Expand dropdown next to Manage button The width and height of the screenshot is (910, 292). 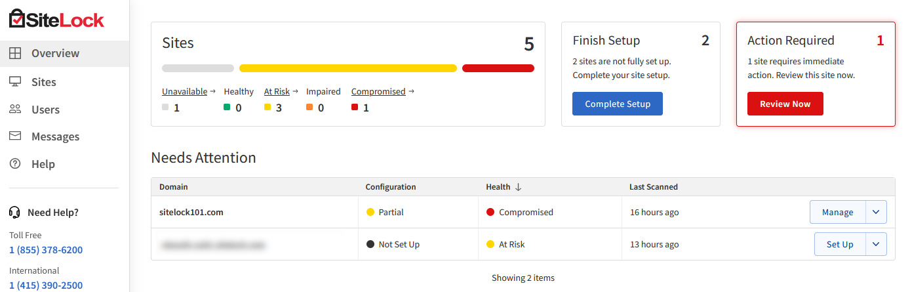point(877,212)
